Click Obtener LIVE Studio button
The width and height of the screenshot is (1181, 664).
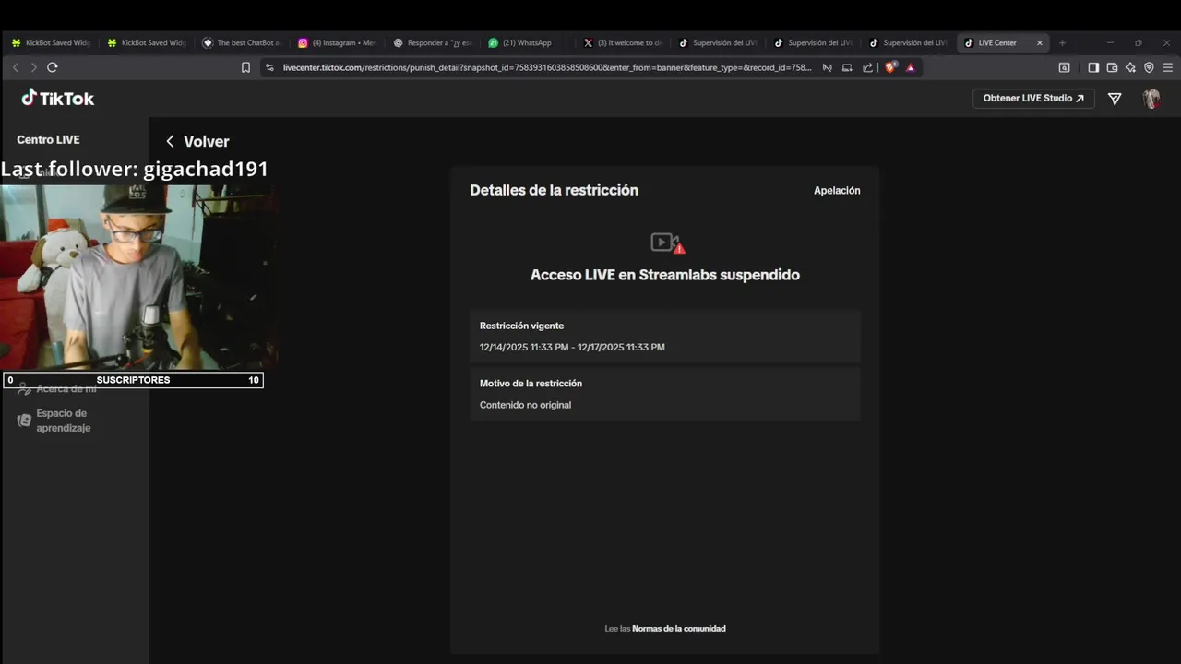(x=1033, y=99)
